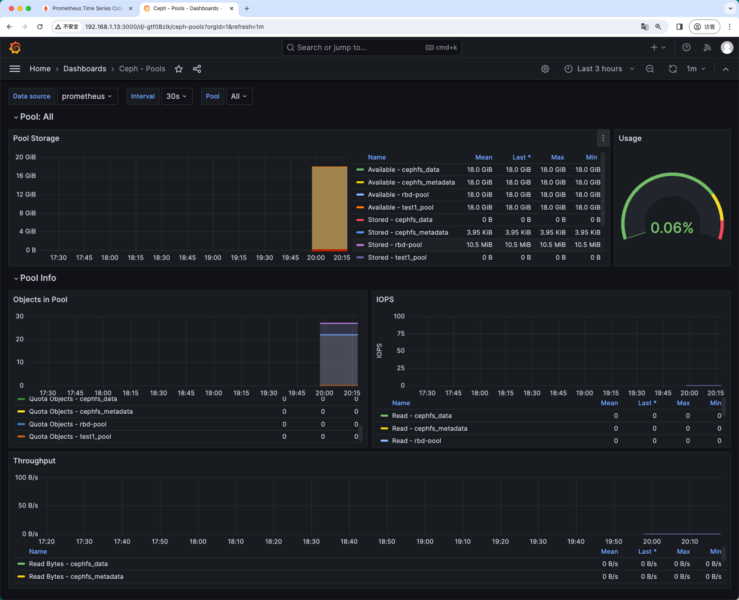Reload the browser page
The height and width of the screenshot is (600, 739).
point(40,27)
